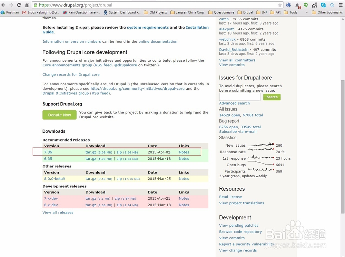Open the Drupal bookmark folder
This screenshot has width=345, height=257.
pyautogui.click(x=245, y=12)
